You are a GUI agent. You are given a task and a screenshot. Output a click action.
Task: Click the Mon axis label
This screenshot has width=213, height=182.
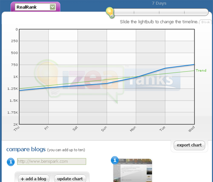click(x=133, y=129)
